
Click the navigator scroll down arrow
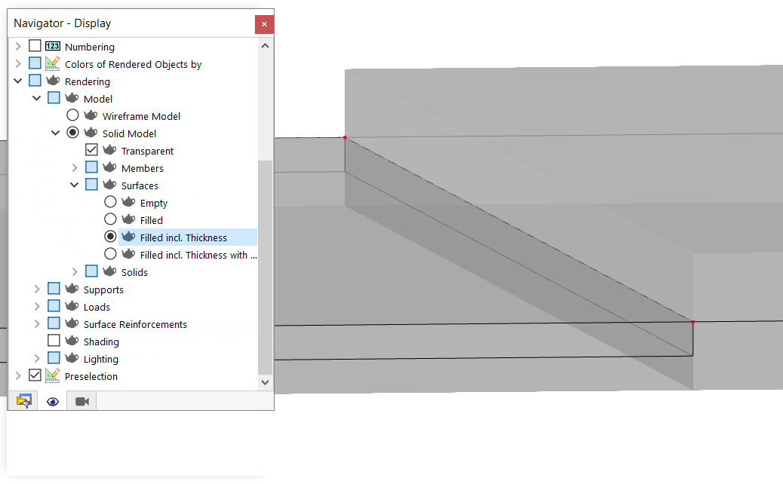pos(266,382)
